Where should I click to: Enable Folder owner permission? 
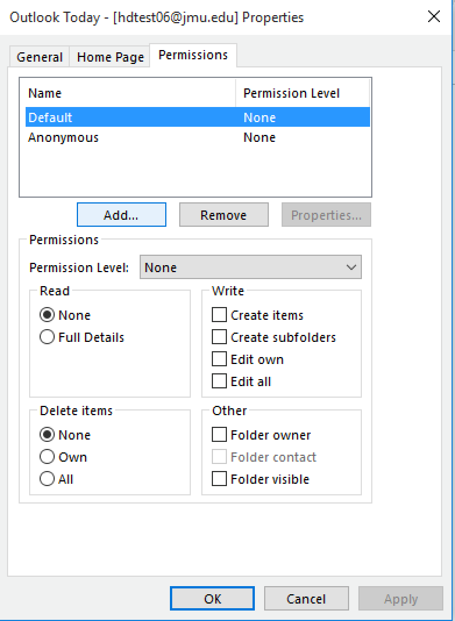tap(219, 434)
